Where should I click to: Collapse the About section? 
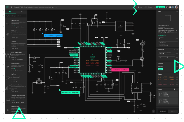point(177,12)
